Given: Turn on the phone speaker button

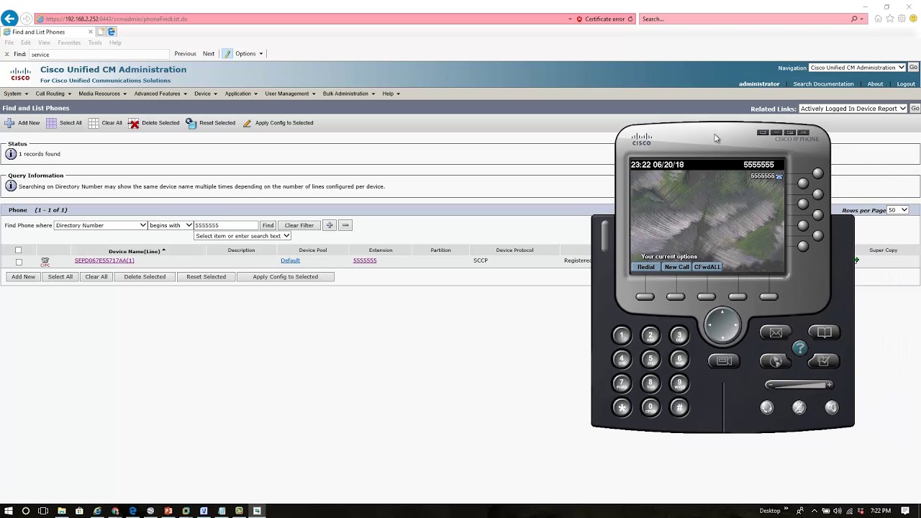Looking at the screenshot, I should (832, 408).
